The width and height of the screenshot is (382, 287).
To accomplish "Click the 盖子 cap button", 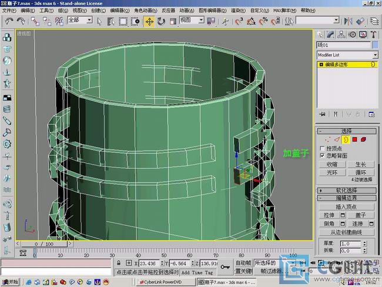I will point(361,215).
